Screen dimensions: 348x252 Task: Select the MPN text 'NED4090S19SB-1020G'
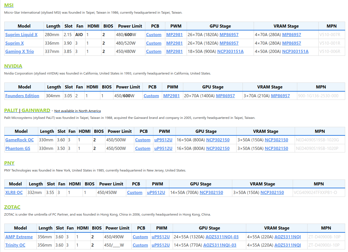tap(318, 140)
